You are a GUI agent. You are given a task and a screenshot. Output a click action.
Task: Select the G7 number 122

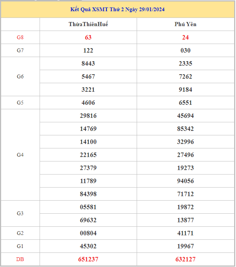coord(88,50)
